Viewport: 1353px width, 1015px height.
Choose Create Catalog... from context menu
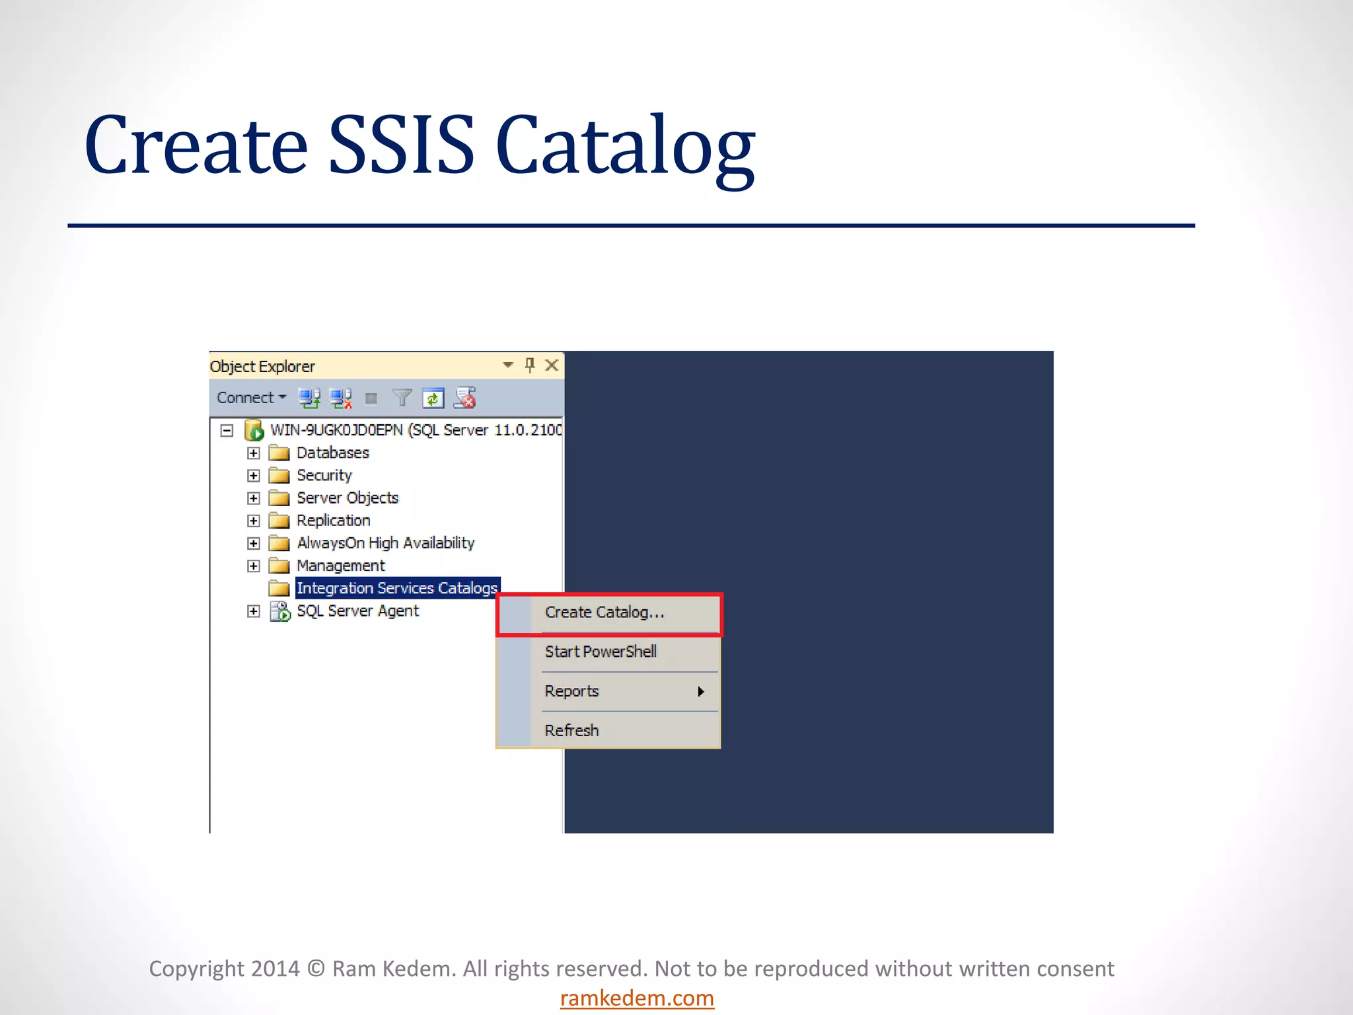coord(604,613)
